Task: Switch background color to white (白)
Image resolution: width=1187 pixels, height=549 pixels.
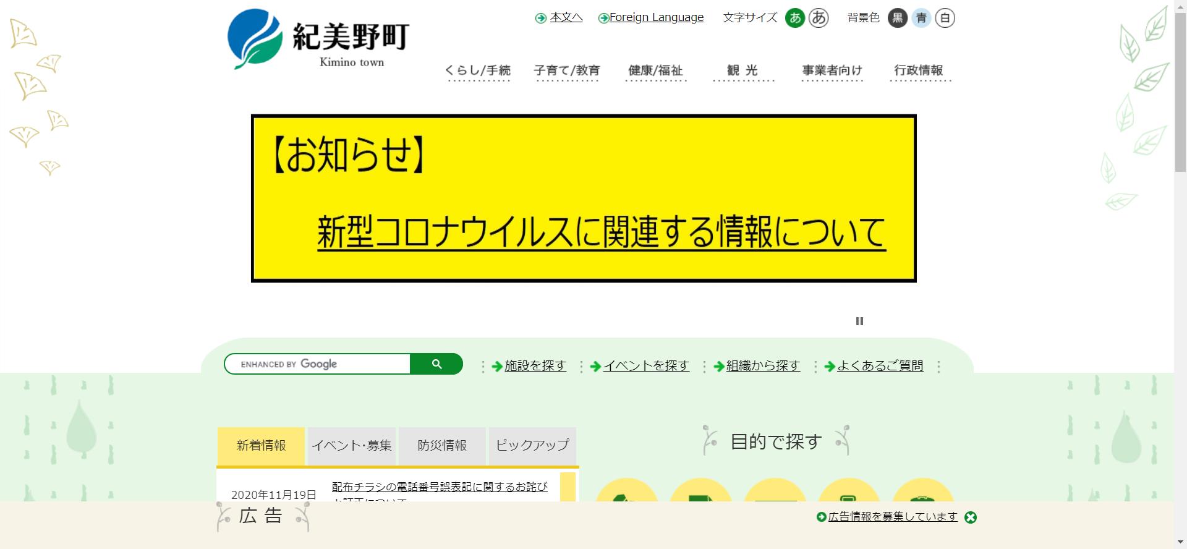Action: [x=945, y=18]
